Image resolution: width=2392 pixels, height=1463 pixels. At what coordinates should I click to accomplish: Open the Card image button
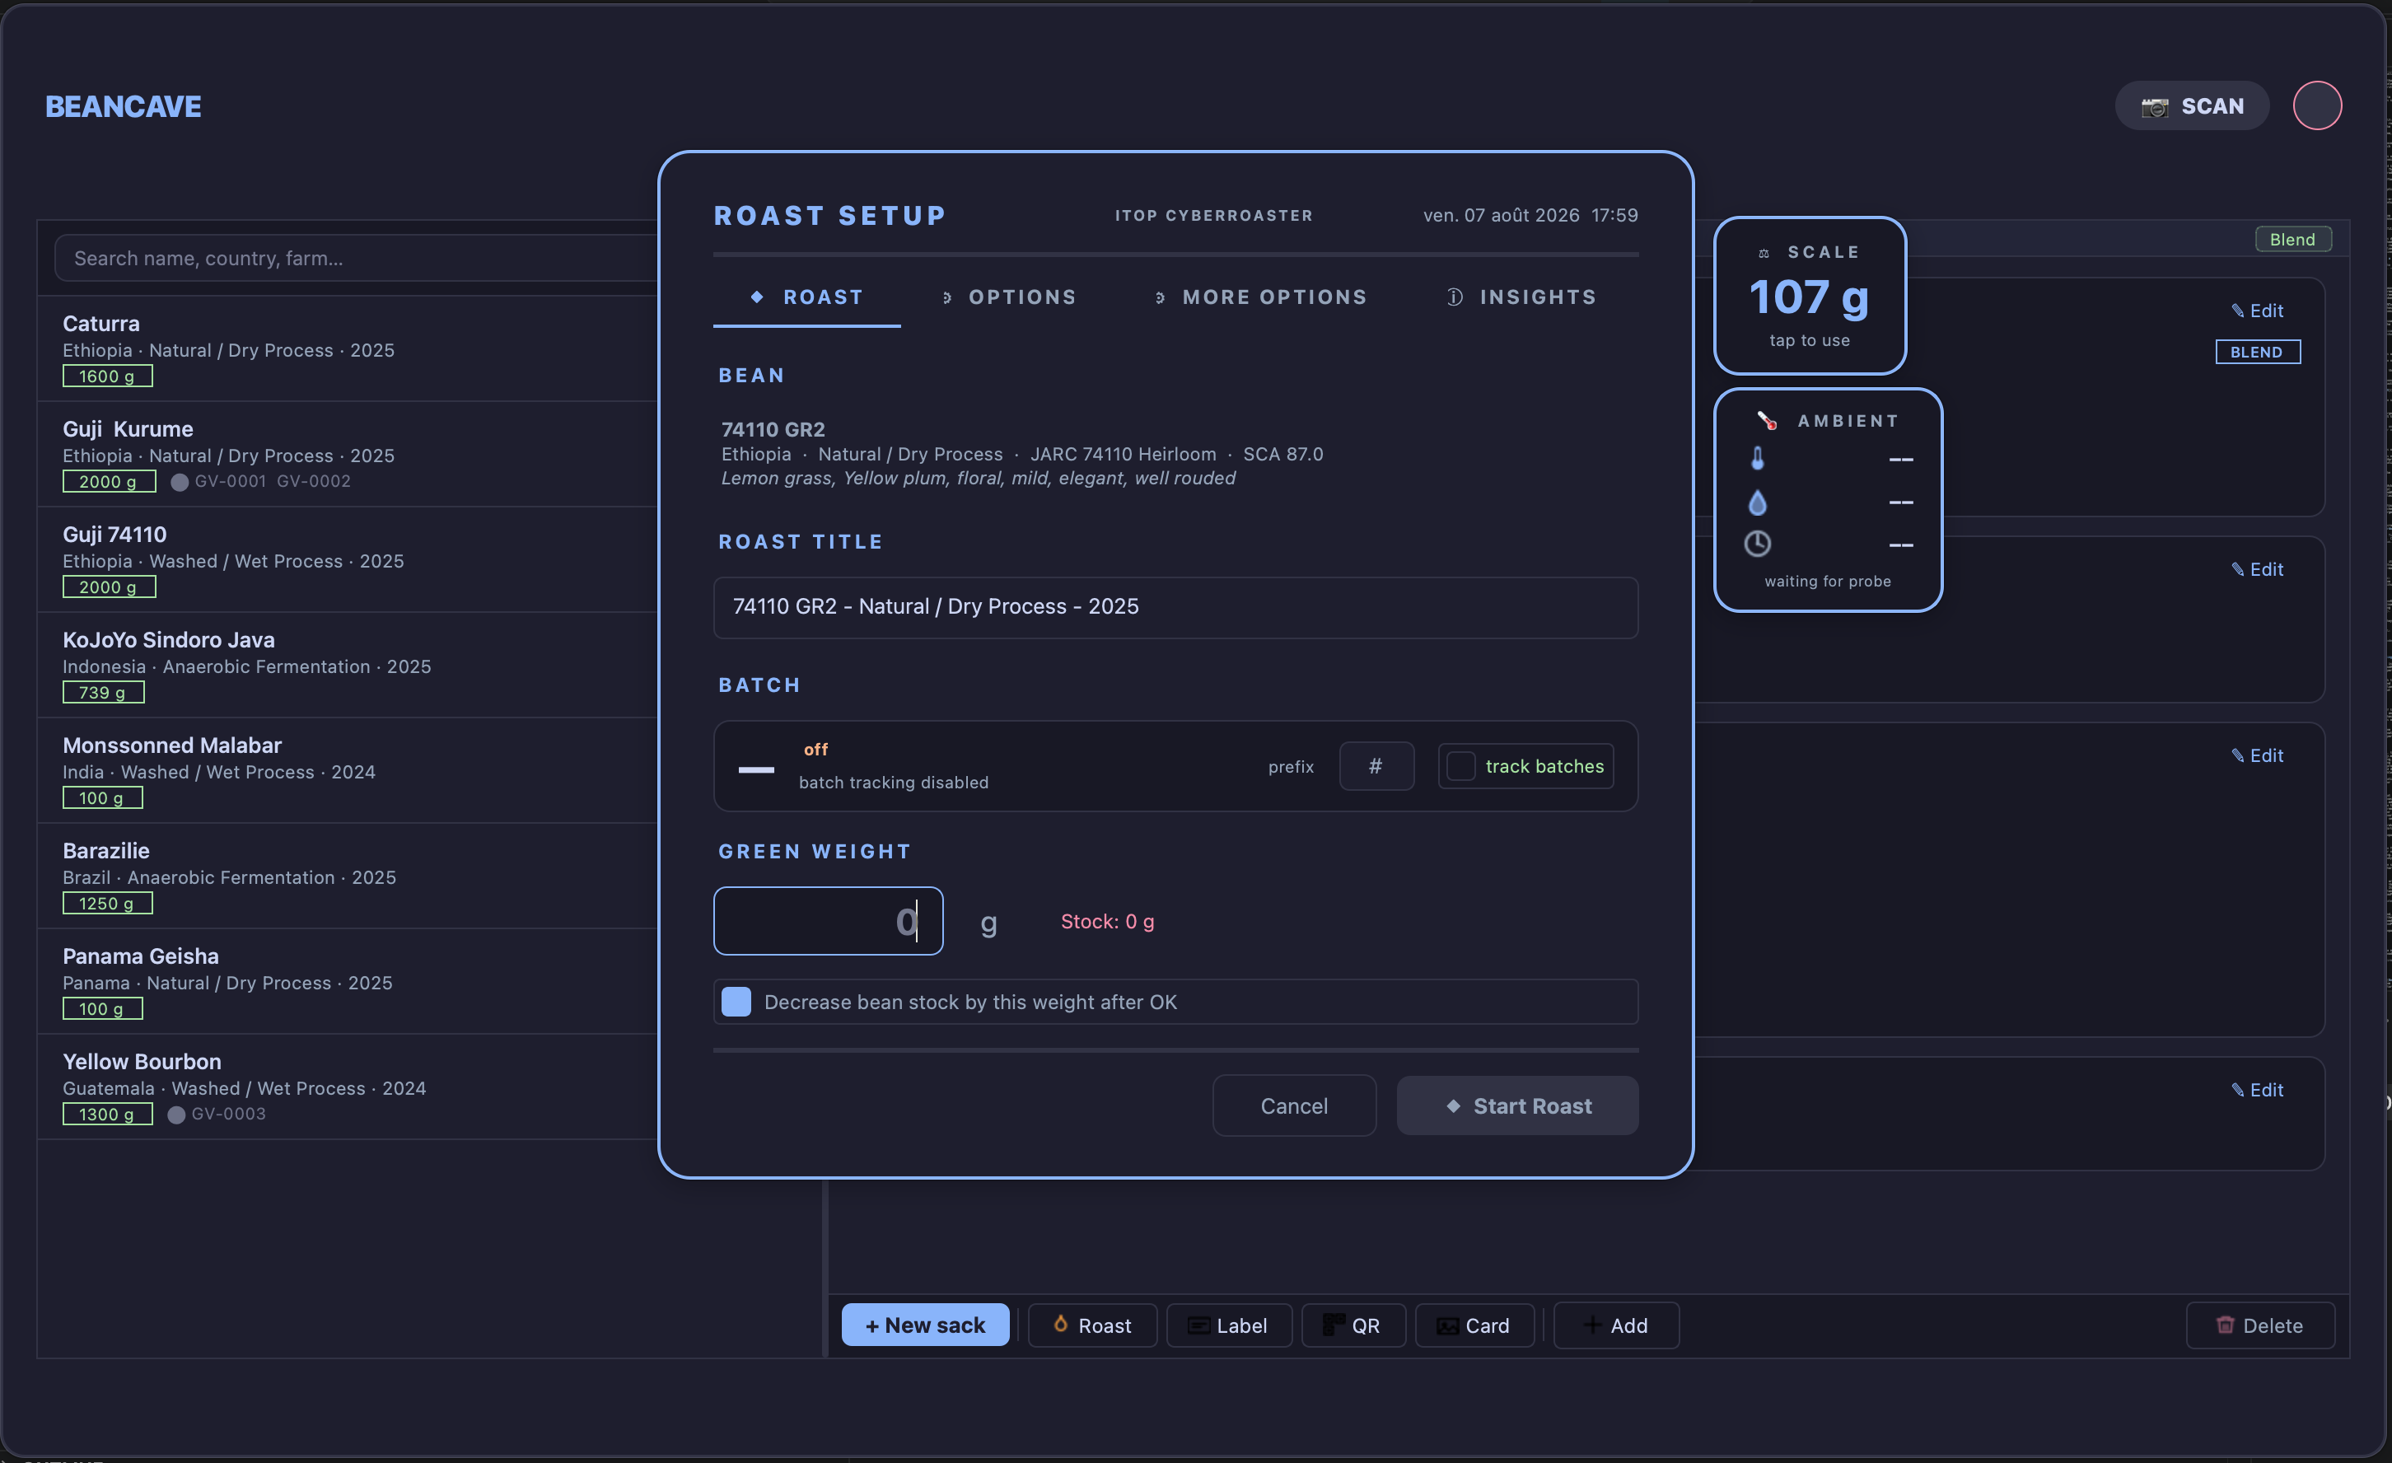pos(1474,1325)
